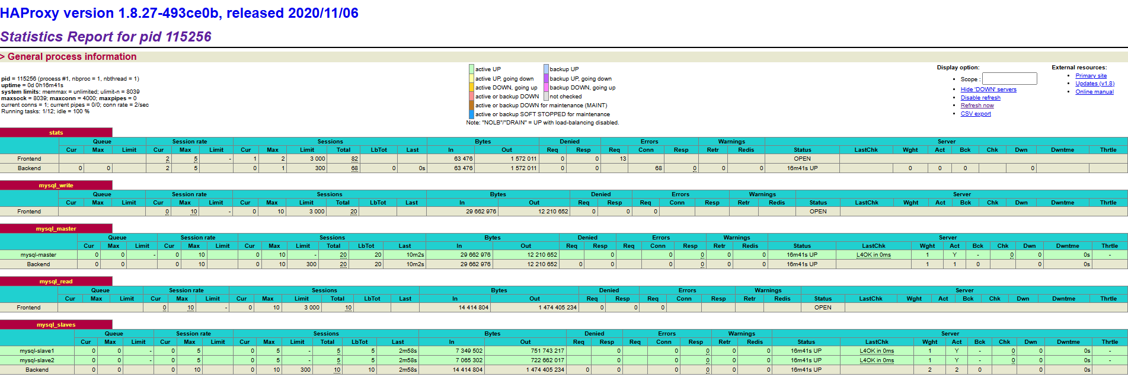Screen dimensions: 1128x380
Task: Click the General process information heading
Action: tap(72, 57)
